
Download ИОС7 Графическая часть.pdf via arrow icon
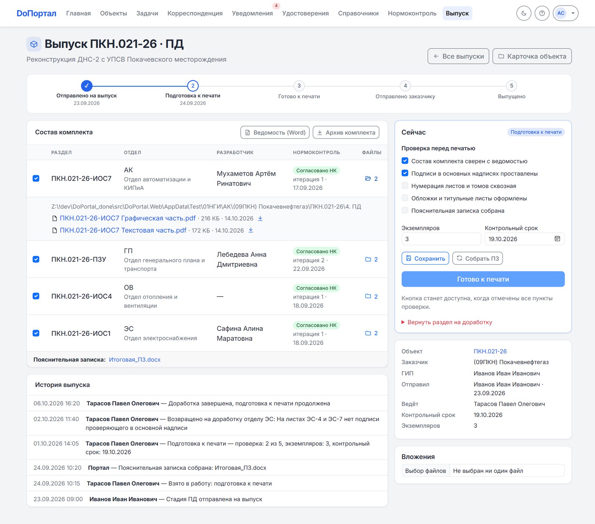tap(260, 218)
